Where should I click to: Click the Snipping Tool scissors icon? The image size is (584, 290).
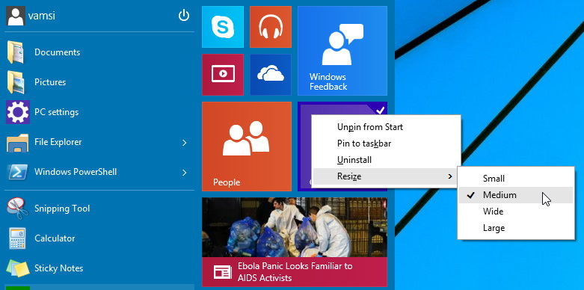click(17, 209)
